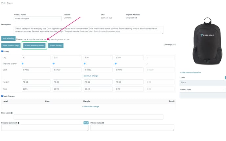Image resolution: width=226 pixels, height=141 pixels.
Task: Click the small button beside Colors label
Action: [225, 78]
